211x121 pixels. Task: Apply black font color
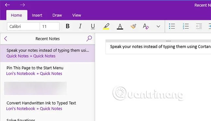click(120, 26)
